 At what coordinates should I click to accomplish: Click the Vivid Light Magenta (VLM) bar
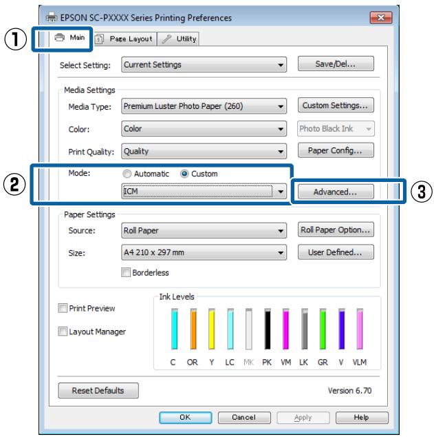pyautogui.click(x=360, y=329)
